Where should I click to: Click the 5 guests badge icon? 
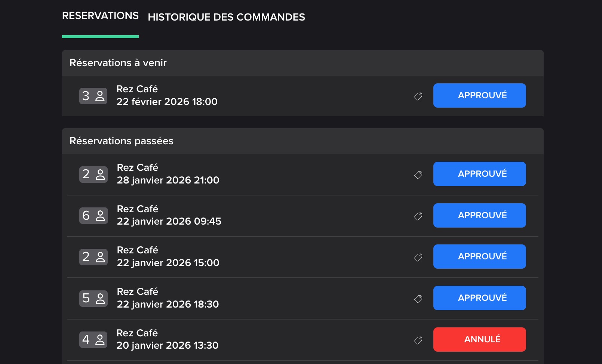(93, 298)
